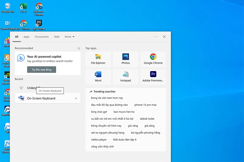Open Photos from Top apps
The height and width of the screenshot is (162, 244).
[x=126, y=59]
